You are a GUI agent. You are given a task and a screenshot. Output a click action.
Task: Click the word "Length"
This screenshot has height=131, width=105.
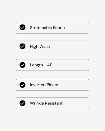36,65
